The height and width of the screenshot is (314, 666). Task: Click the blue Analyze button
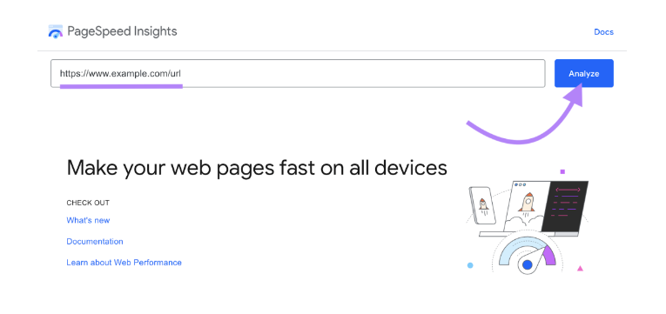point(584,73)
